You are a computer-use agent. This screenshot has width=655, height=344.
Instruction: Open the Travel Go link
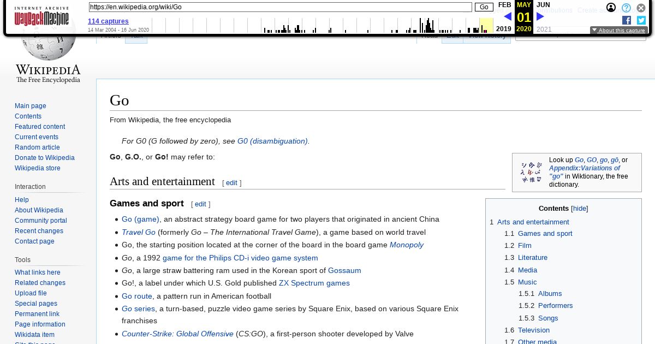tap(139, 232)
